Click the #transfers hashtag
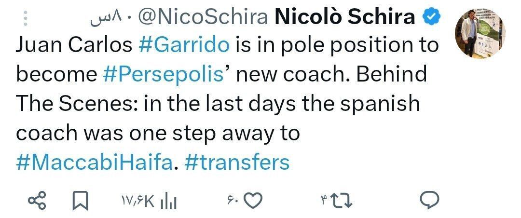 (236, 162)
